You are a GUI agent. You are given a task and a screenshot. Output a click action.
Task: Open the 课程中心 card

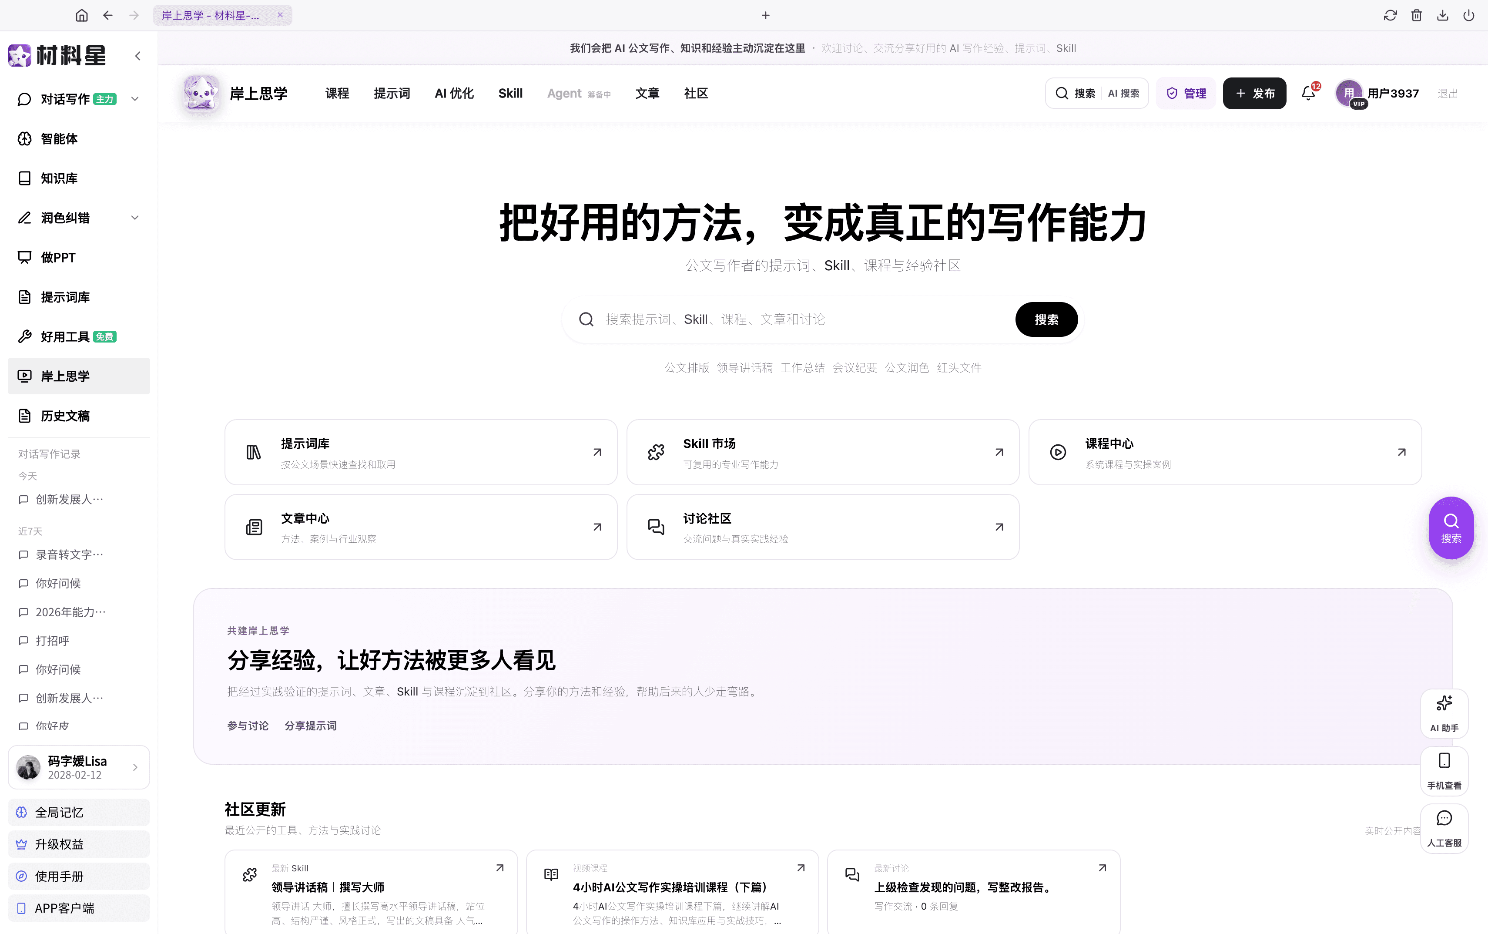coord(1225,452)
